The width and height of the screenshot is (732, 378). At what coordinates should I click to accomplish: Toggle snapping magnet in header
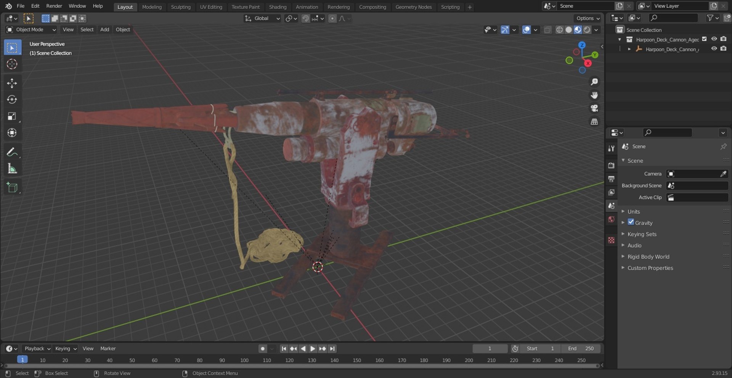click(x=305, y=18)
